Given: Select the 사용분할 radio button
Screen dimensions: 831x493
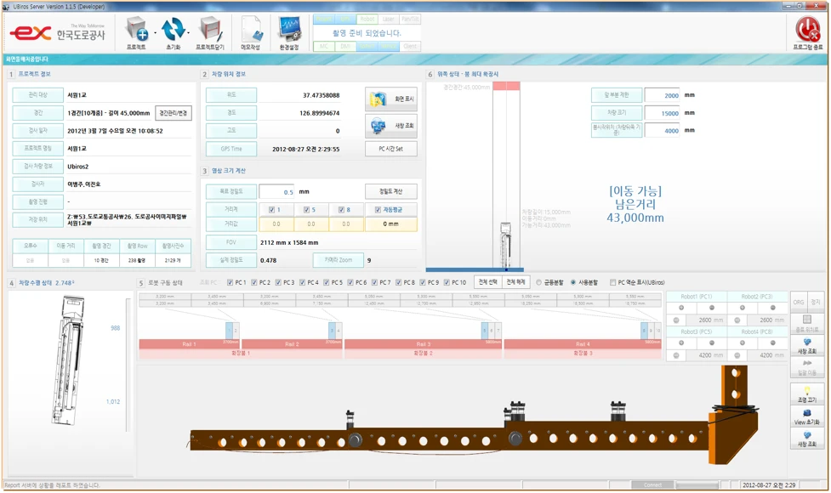Looking at the screenshot, I should (573, 283).
